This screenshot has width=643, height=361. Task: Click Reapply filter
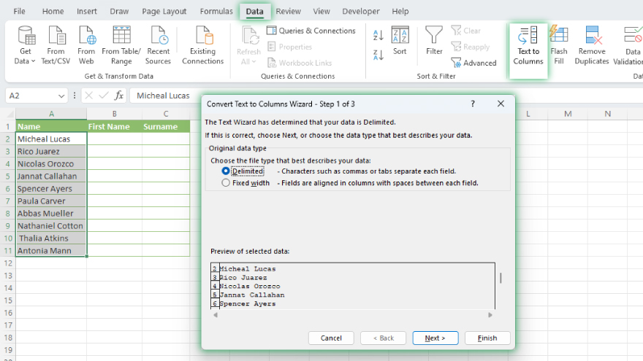(x=471, y=47)
